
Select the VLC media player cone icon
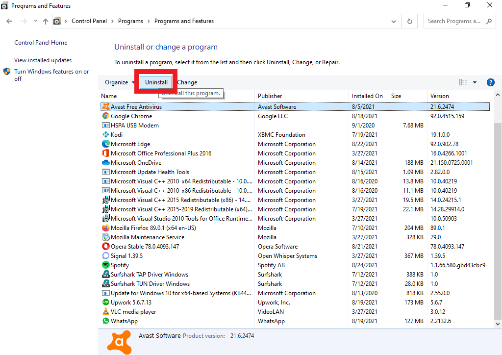pyautogui.click(x=105, y=312)
